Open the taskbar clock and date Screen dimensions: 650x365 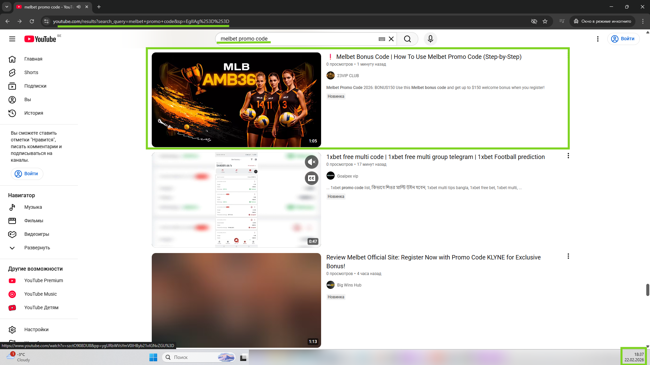[634, 357]
